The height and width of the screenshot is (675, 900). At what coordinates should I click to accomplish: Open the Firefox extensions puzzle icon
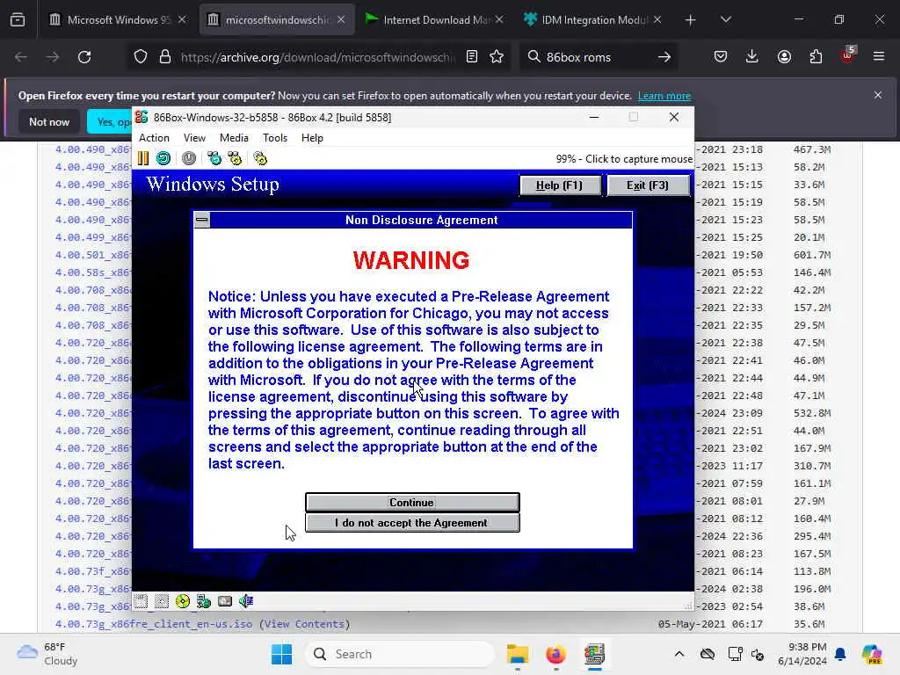tap(816, 57)
